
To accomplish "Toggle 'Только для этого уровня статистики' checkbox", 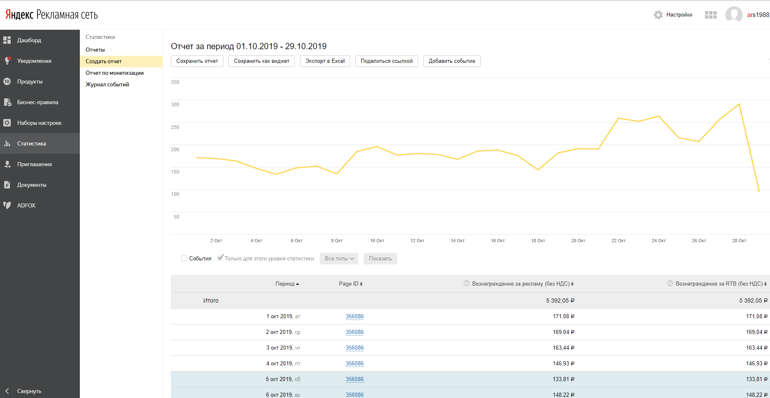I will 220,258.
